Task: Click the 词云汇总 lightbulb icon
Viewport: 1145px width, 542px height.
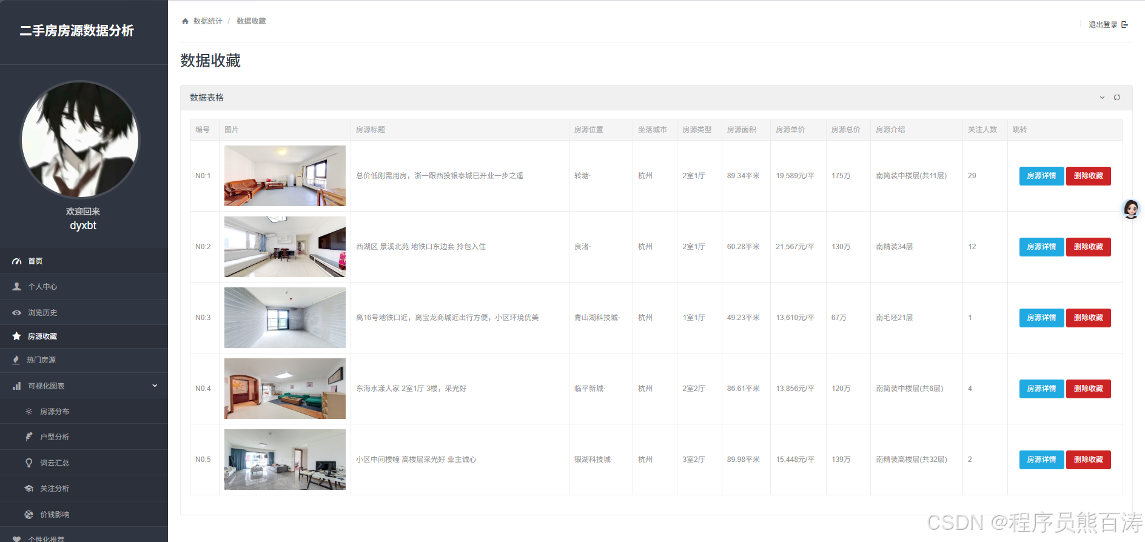Action: (29, 463)
